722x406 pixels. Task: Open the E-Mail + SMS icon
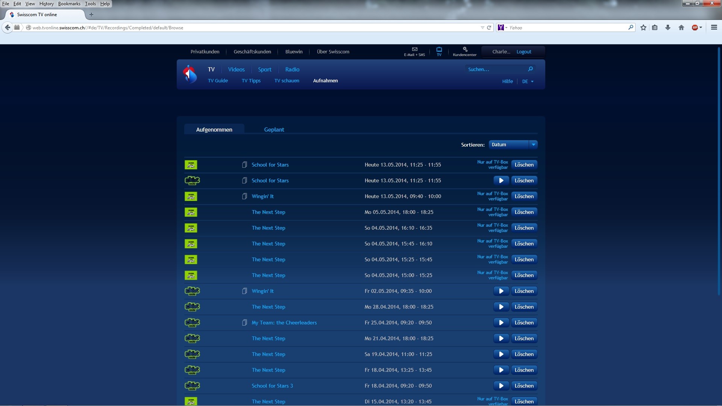414,50
